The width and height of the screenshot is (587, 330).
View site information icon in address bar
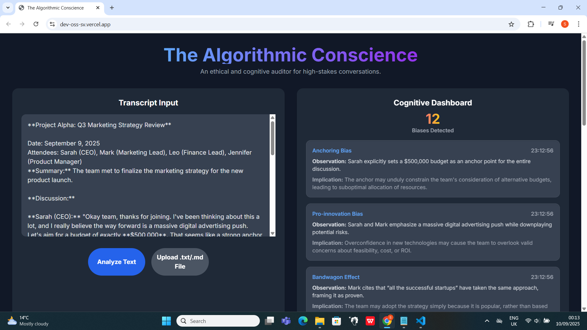click(52, 24)
